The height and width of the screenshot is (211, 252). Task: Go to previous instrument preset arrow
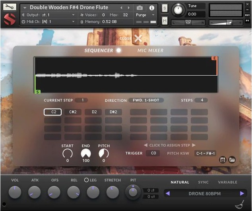click(x=121, y=8)
